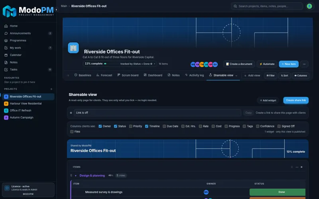Remove the Items widget with the X

click(x=301, y=167)
